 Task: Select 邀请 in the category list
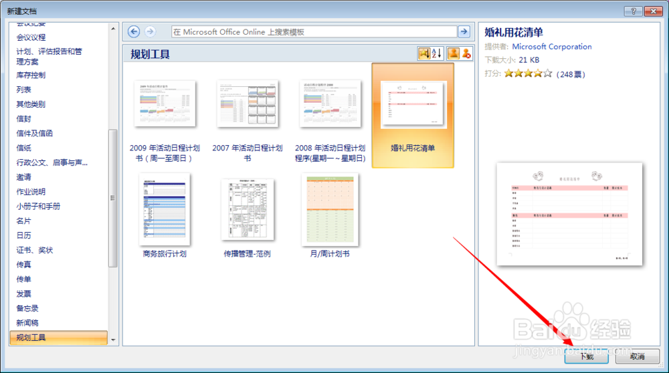[x=24, y=177]
